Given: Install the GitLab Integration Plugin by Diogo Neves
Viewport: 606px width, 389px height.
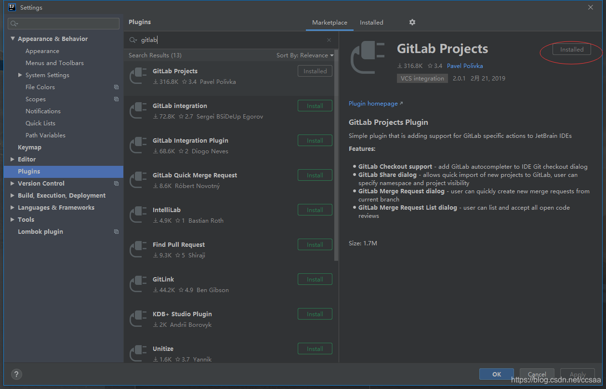Looking at the screenshot, I should point(315,141).
